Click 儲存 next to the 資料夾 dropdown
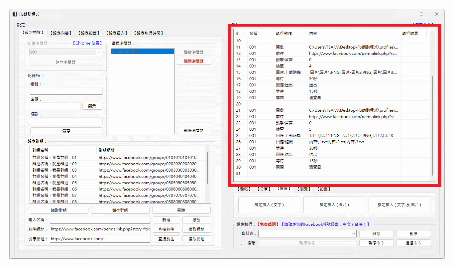Image resolution: width=454 pixels, height=268 pixels. pos(376,234)
